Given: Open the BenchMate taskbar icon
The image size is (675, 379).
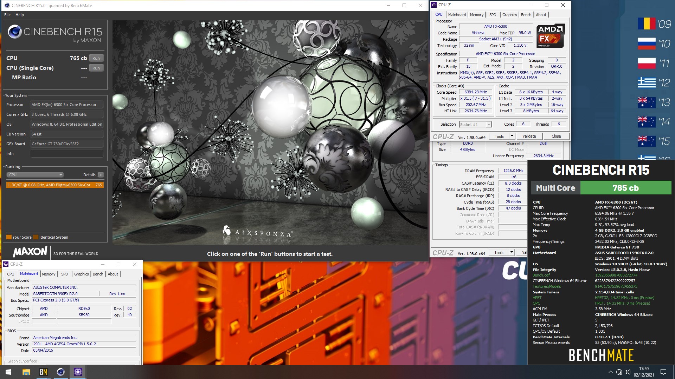Looking at the screenshot, I should 43,372.
